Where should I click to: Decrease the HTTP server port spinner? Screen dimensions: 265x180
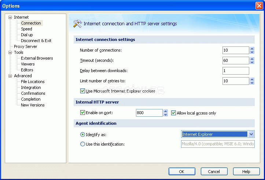tap(165, 115)
